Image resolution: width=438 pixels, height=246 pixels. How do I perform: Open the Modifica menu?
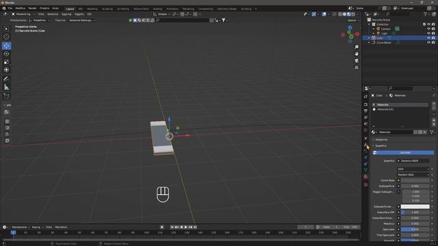coord(20,8)
